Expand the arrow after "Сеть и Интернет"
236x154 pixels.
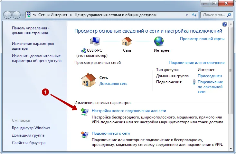coord(71,15)
